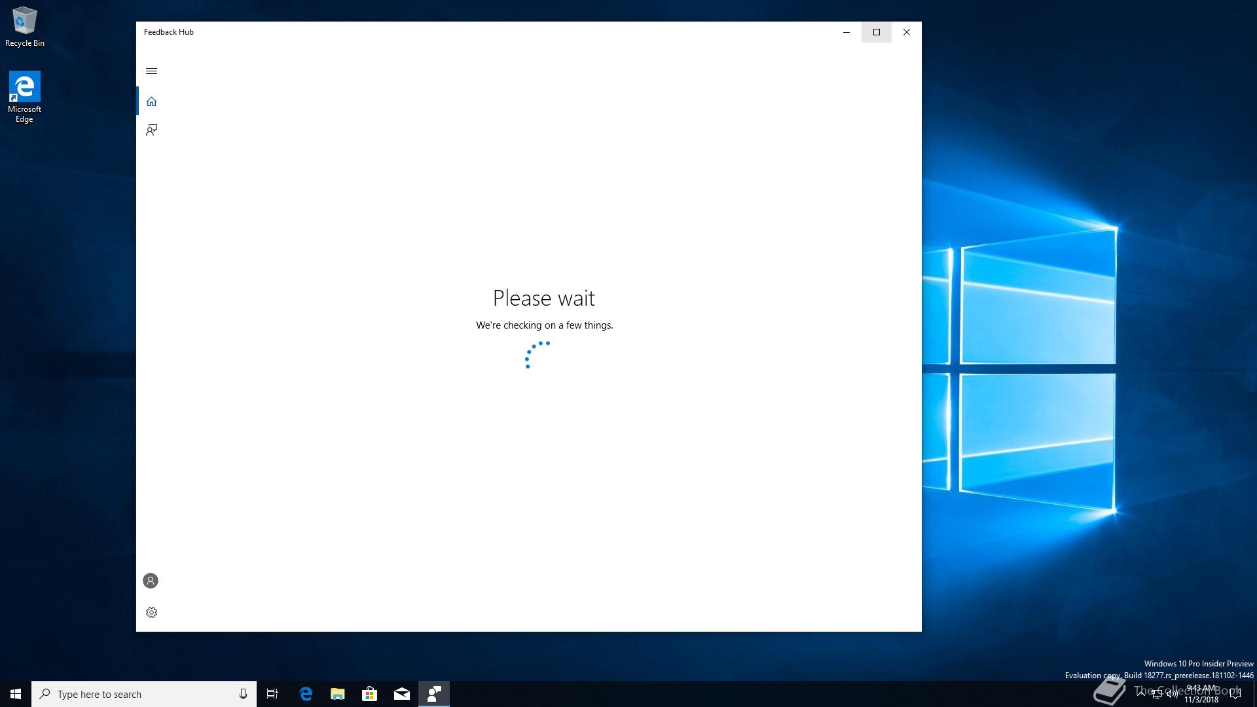The width and height of the screenshot is (1257, 707).
Task: Click "We're checking on a few things." text
Action: click(x=545, y=325)
